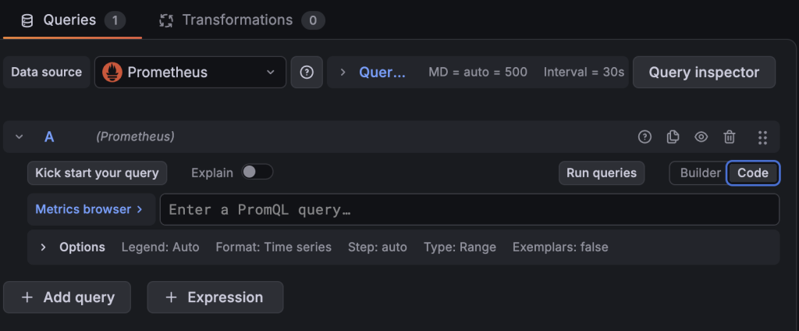Click the Run queries button
Image resolution: width=799 pixels, height=331 pixels.
pyautogui.click(x=602, y=173)
